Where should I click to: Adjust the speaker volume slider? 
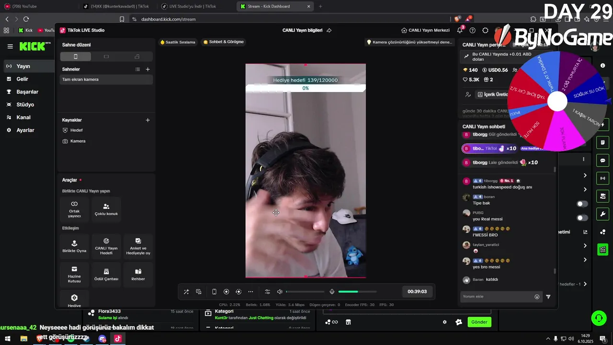(306, 292)
